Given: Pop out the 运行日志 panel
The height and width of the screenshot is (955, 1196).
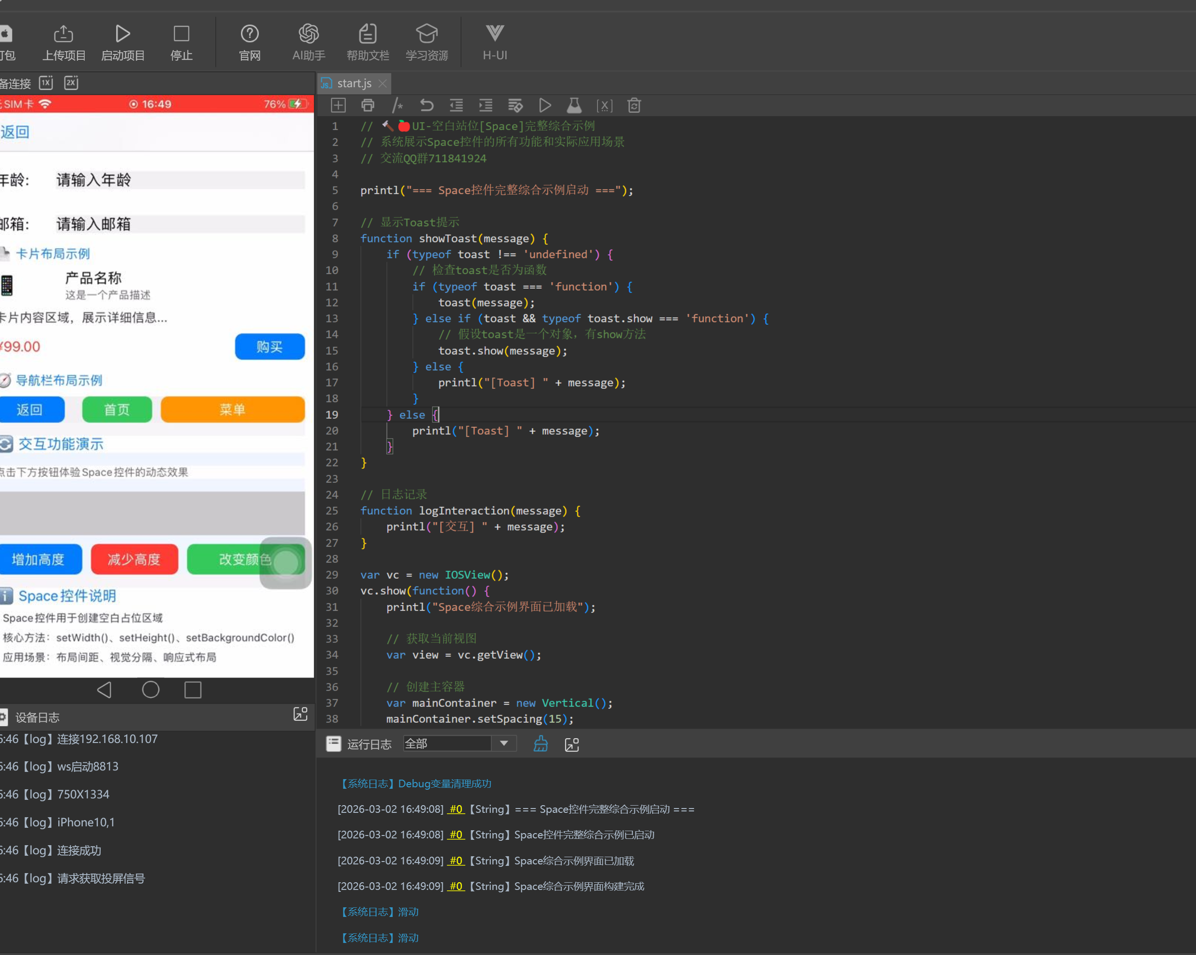Looking at the screenshot, I should pyautogui.click(x=571, y=745).
